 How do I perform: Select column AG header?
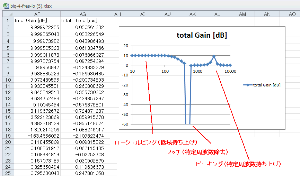click(x=83, y=14)
